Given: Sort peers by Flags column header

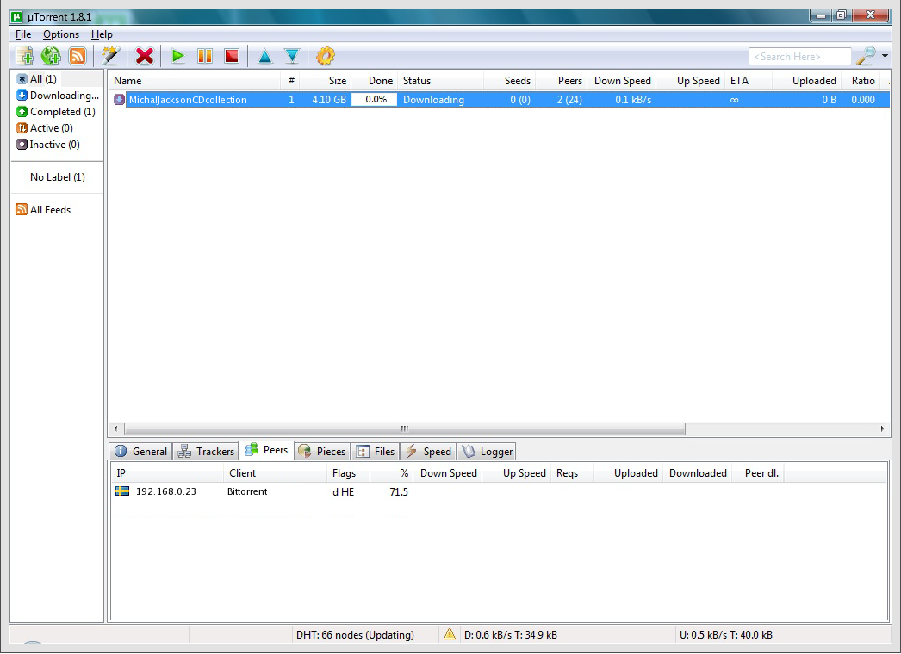Looking at the screenshot, I should [348, 472].
